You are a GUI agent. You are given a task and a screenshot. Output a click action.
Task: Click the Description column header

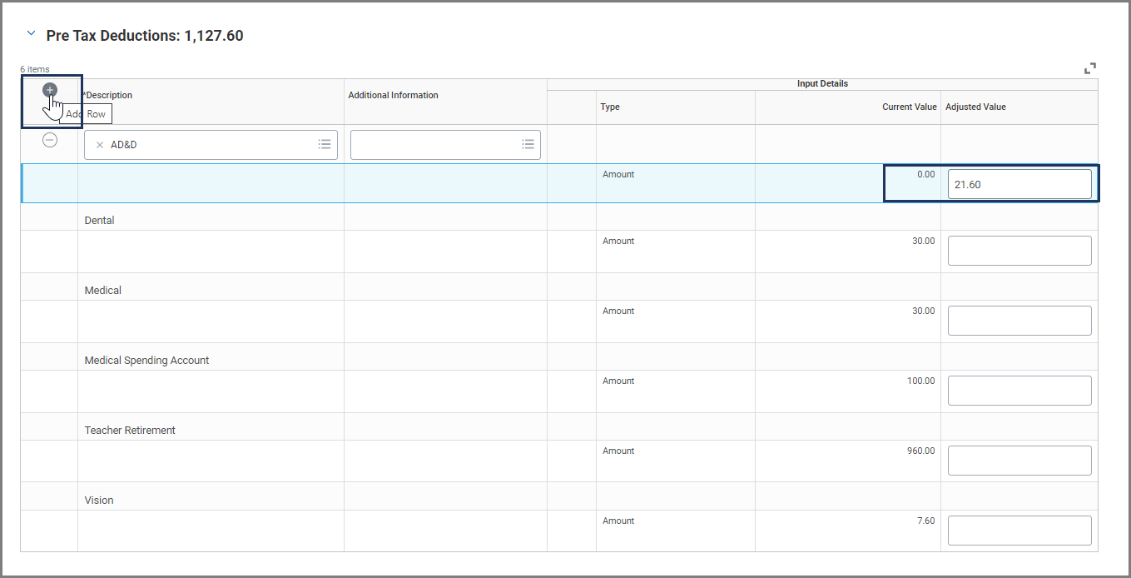coord(109,95)
